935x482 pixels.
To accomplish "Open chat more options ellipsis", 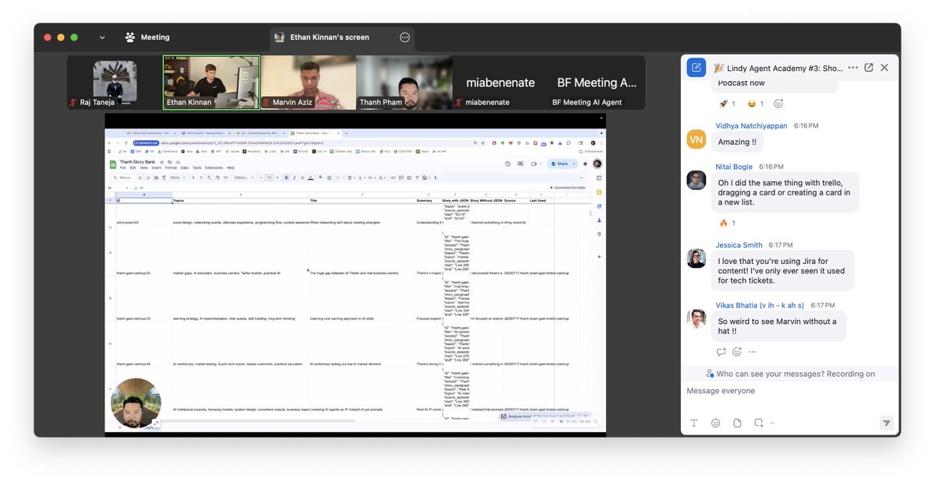I will [853, 68].
